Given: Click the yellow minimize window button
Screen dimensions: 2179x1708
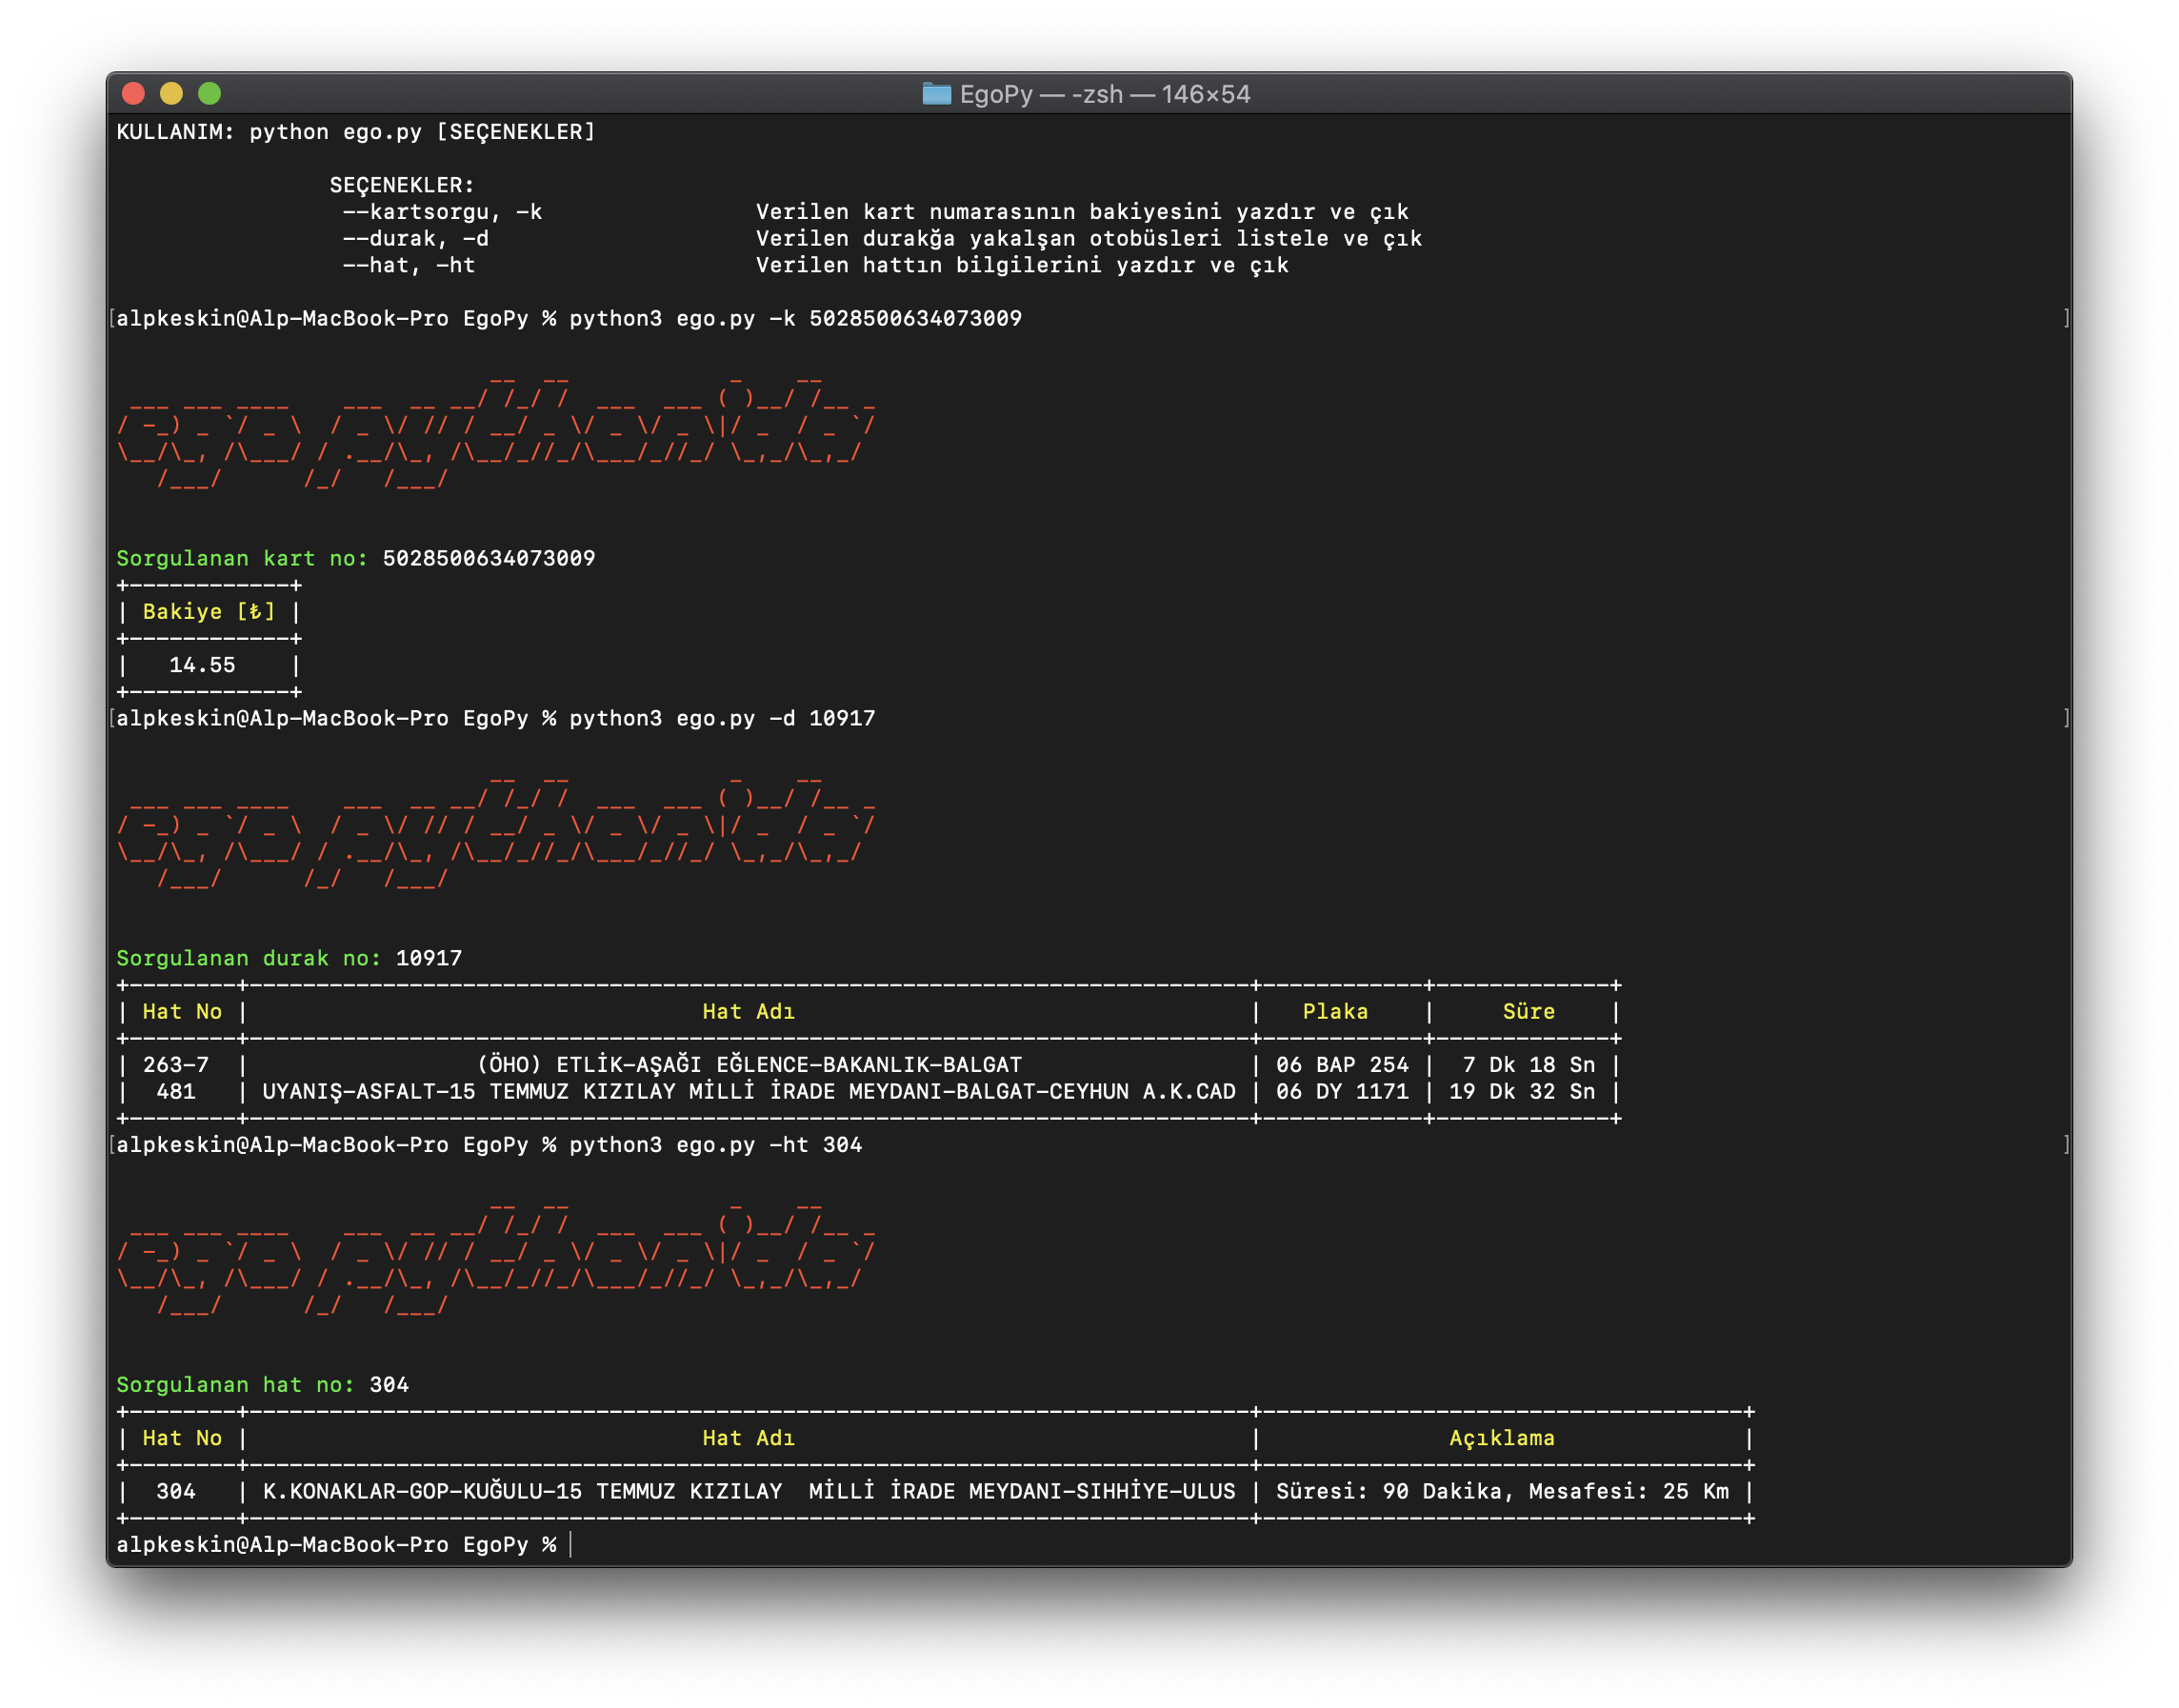Looking at the screenshot, I should click(x=171, y=94).
